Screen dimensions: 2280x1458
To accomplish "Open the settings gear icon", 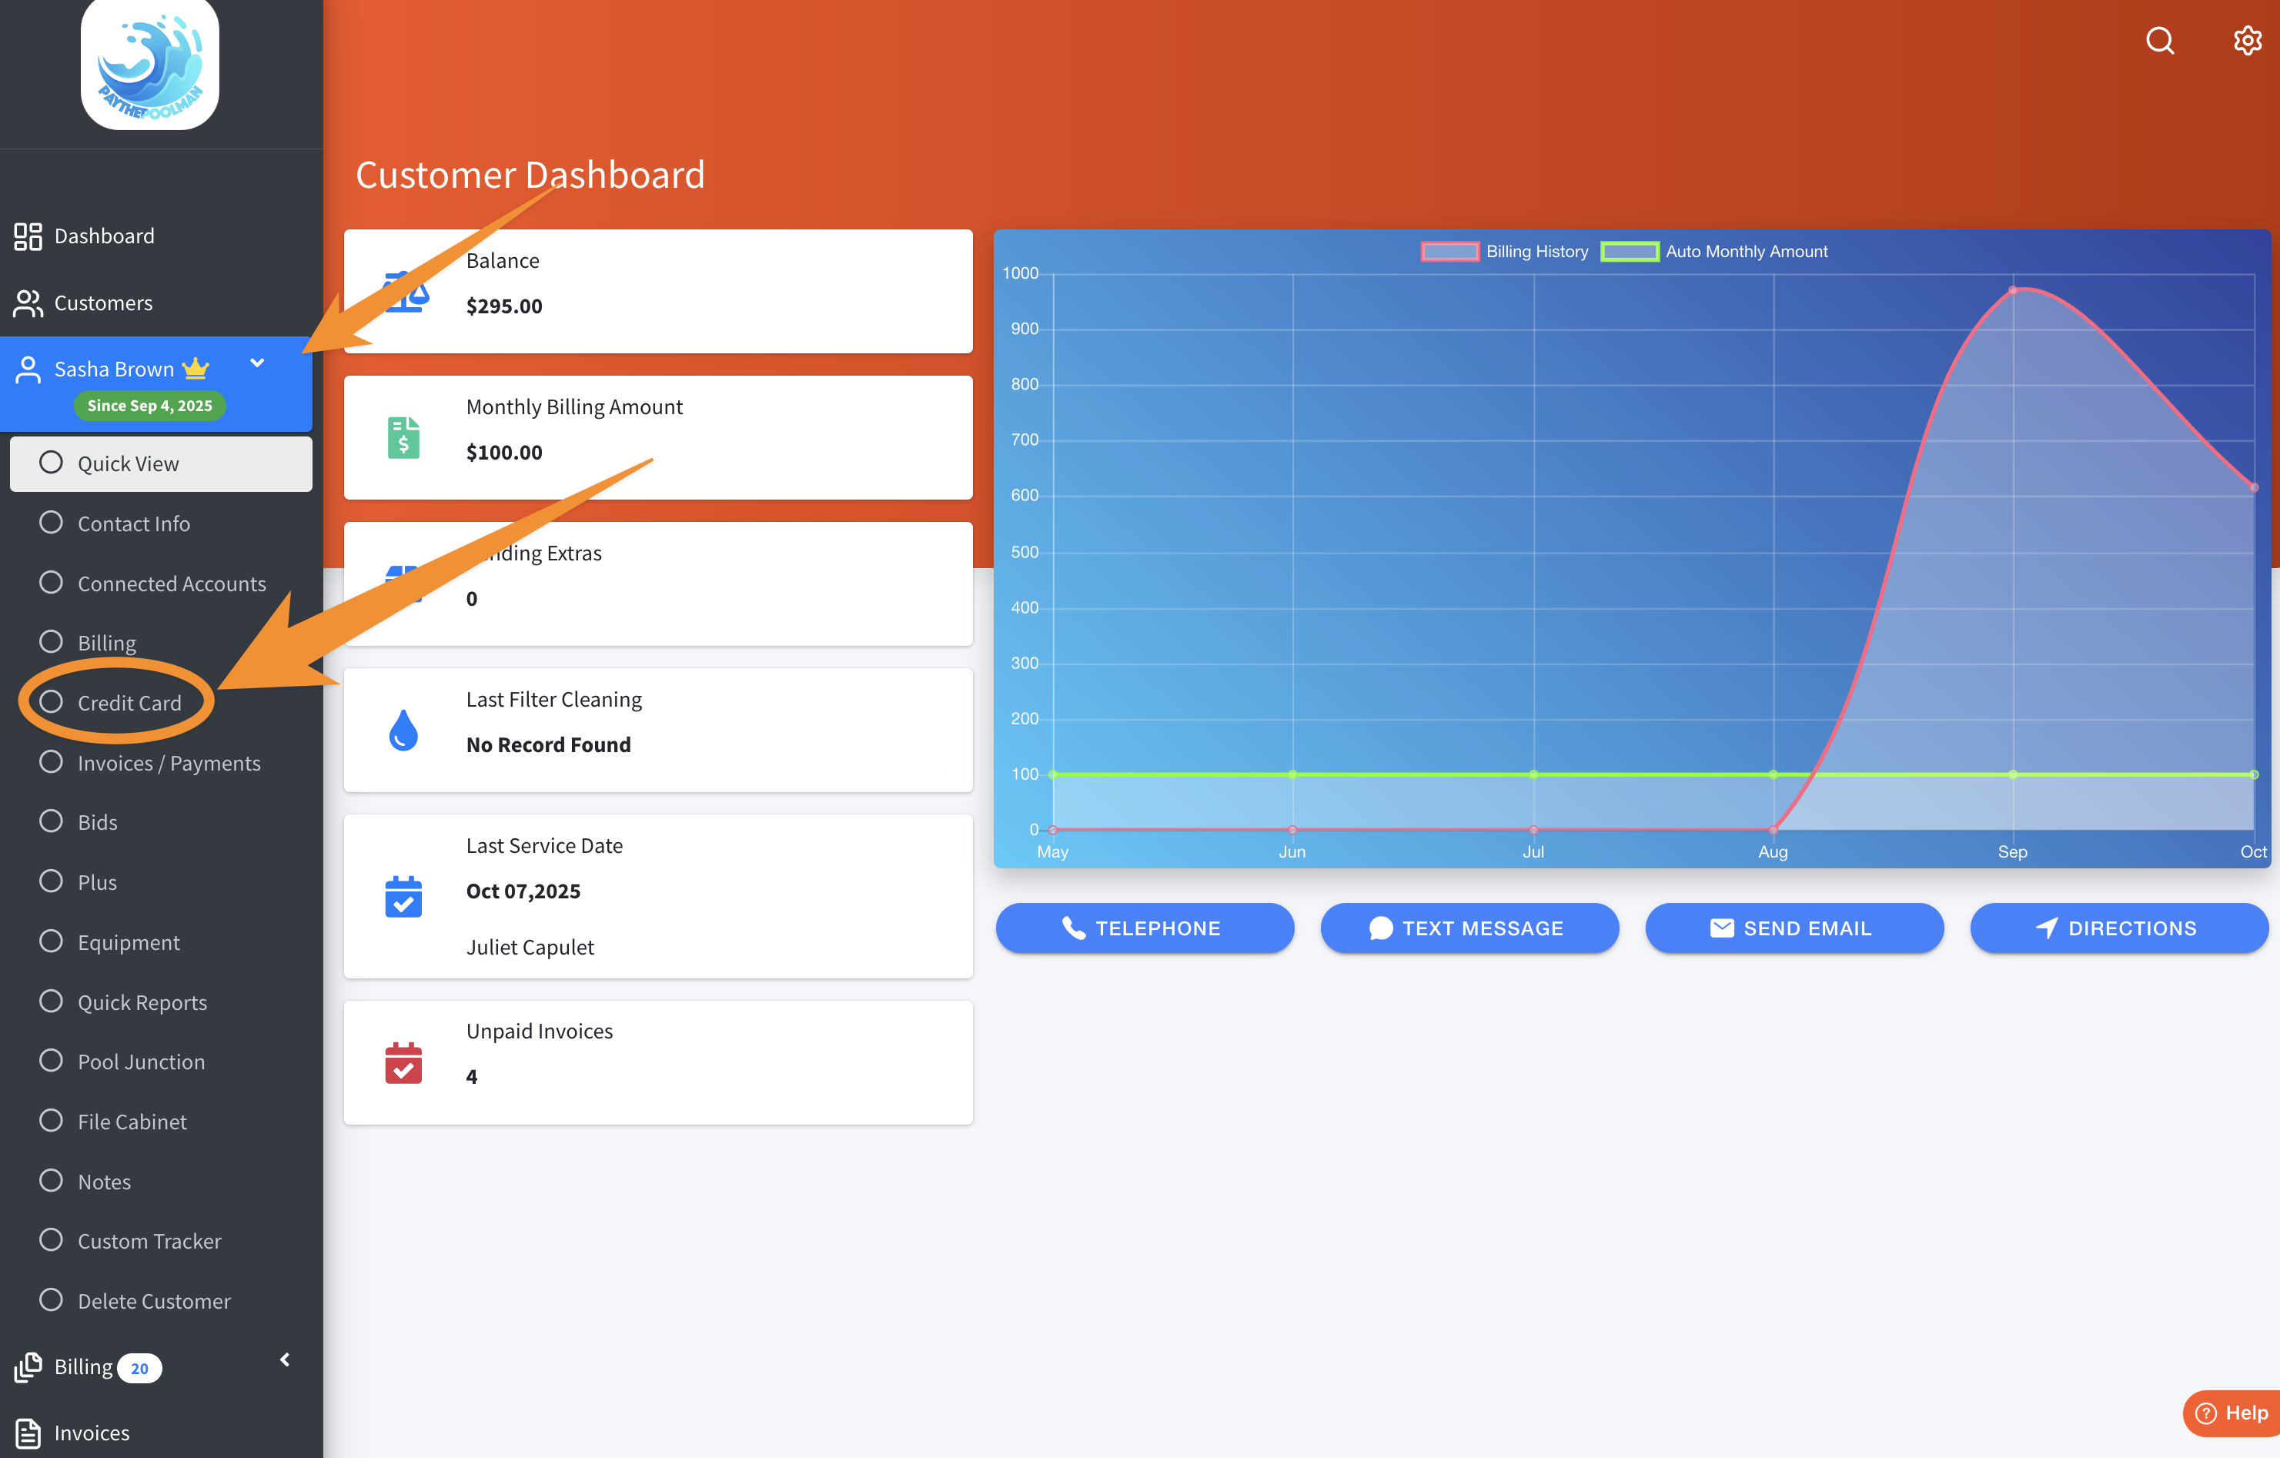I will point(2247,41).
